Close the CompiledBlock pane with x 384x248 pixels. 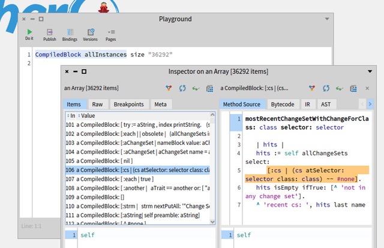coord(367,88)
